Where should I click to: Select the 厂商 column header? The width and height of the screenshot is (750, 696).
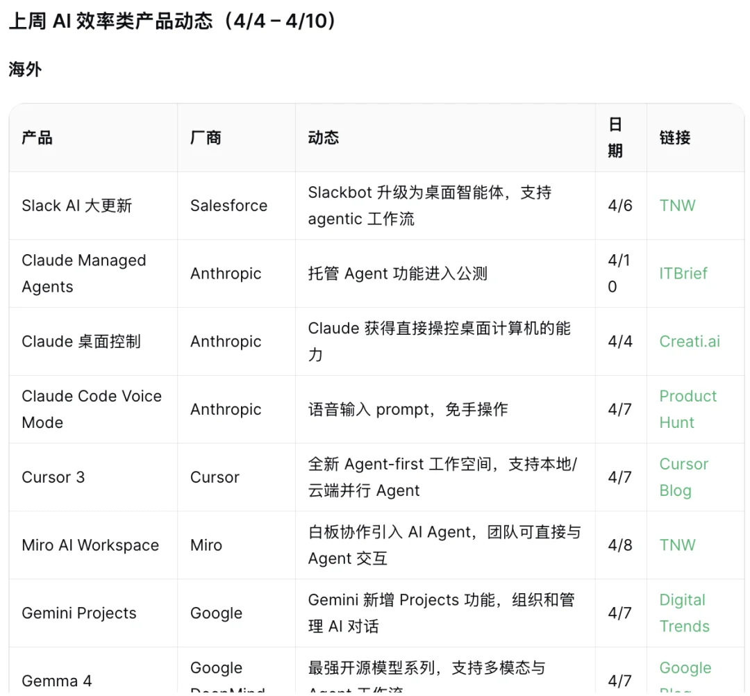coord(206,138)
